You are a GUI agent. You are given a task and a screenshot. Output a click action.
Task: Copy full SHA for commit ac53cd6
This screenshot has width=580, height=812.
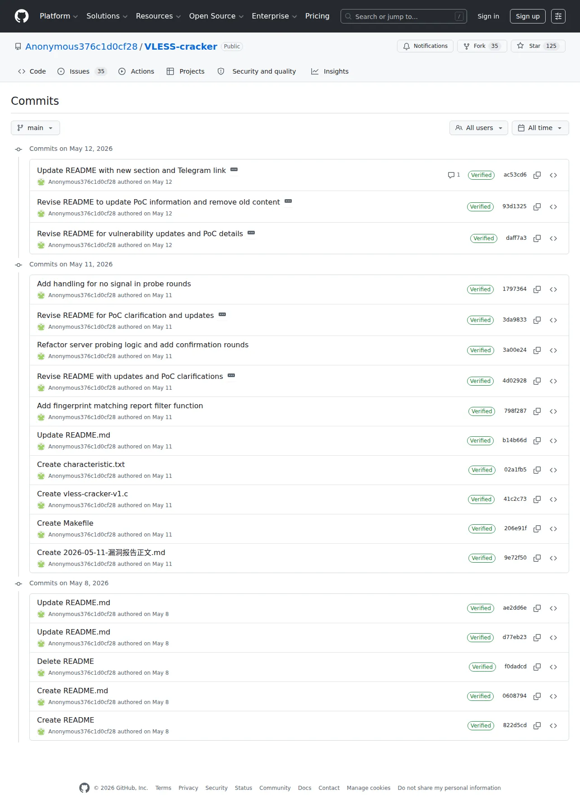tap(537, 175)
